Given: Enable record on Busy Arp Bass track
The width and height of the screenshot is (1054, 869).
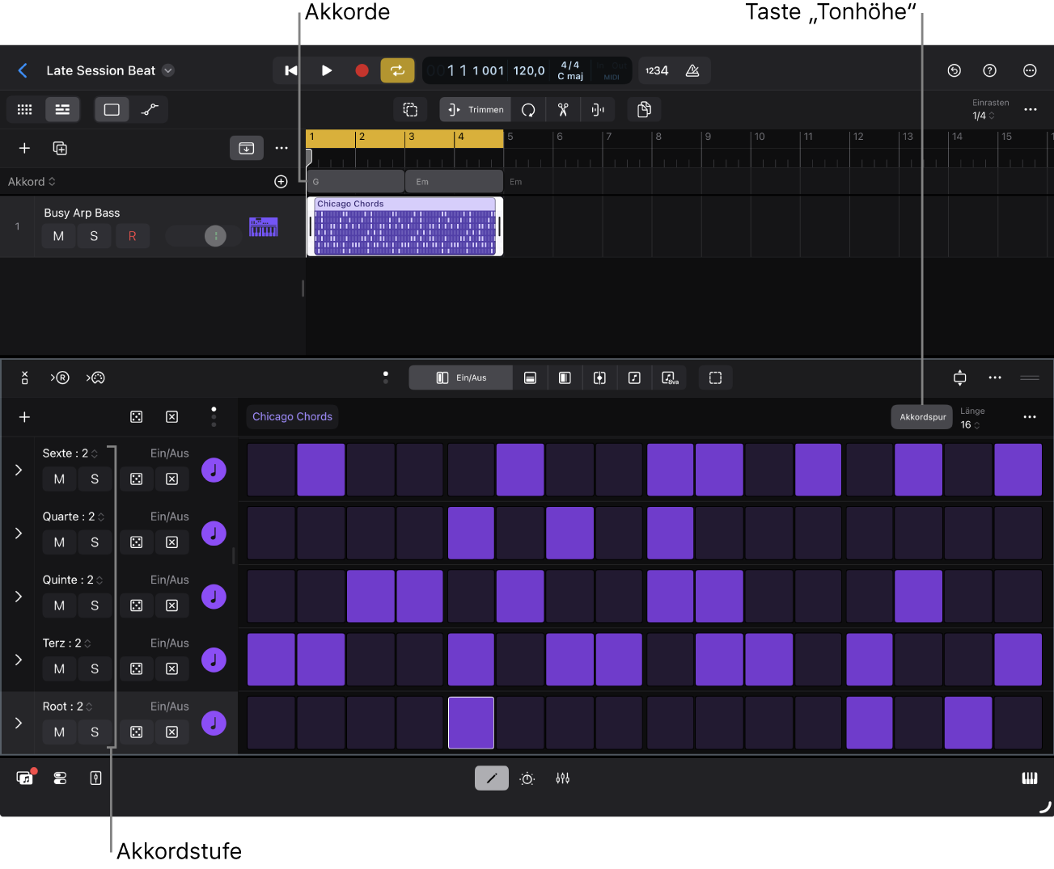Looking at the screenshot, I should (133, 236).
